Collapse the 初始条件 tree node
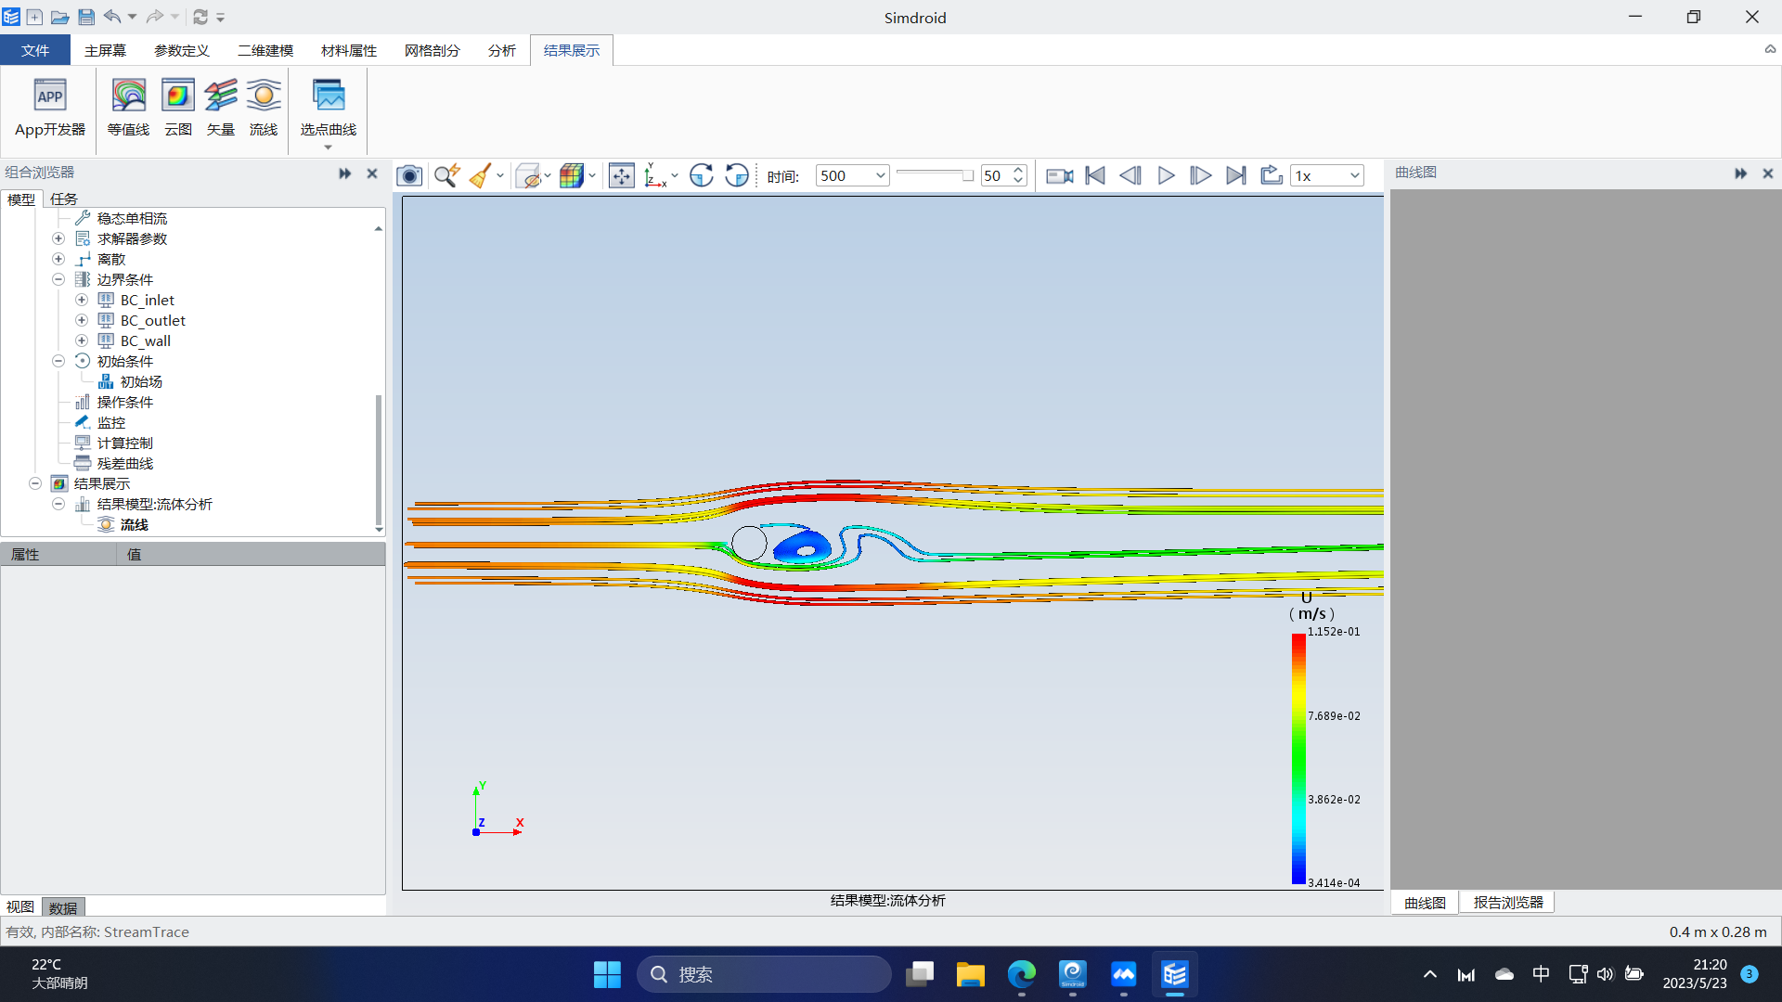Screen dimensions: 1782x1002 58,361
